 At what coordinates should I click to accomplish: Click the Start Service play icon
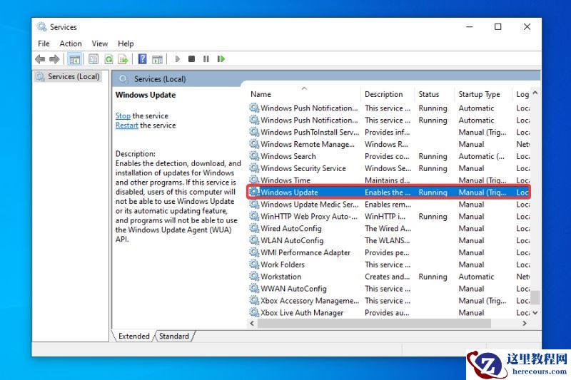pyautogui.click(x=177, y=59)
